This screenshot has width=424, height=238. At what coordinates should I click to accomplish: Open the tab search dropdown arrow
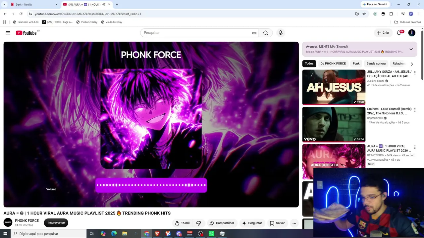[x=4, y=5]
